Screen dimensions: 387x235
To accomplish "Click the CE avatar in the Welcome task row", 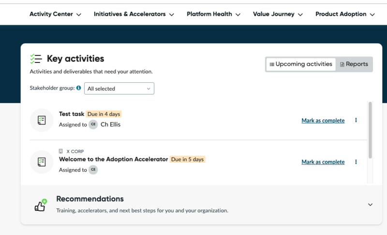I will [x=93, y=170].
